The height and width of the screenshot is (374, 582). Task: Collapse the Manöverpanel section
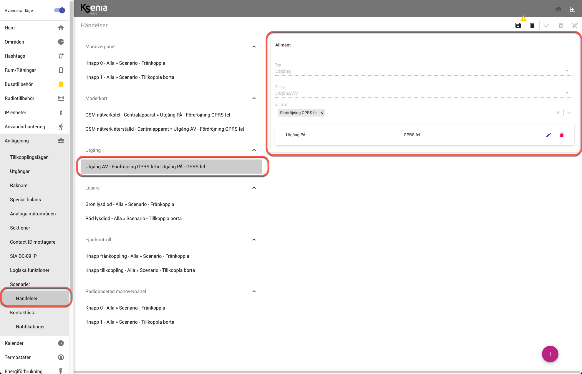click(x=254, y=46)
